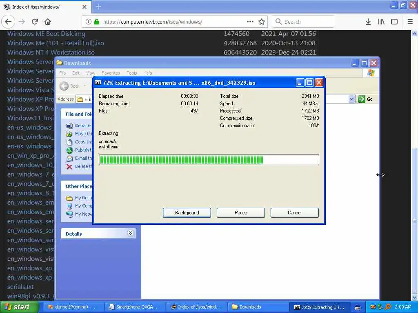Open My Documents in Other Places

pos(79,198)
